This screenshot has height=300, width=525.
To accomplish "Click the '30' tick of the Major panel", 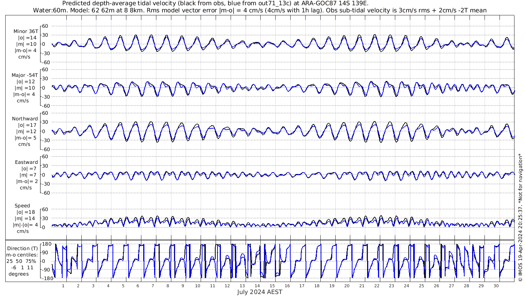I will pyautogui.click(x=45, y=79).
